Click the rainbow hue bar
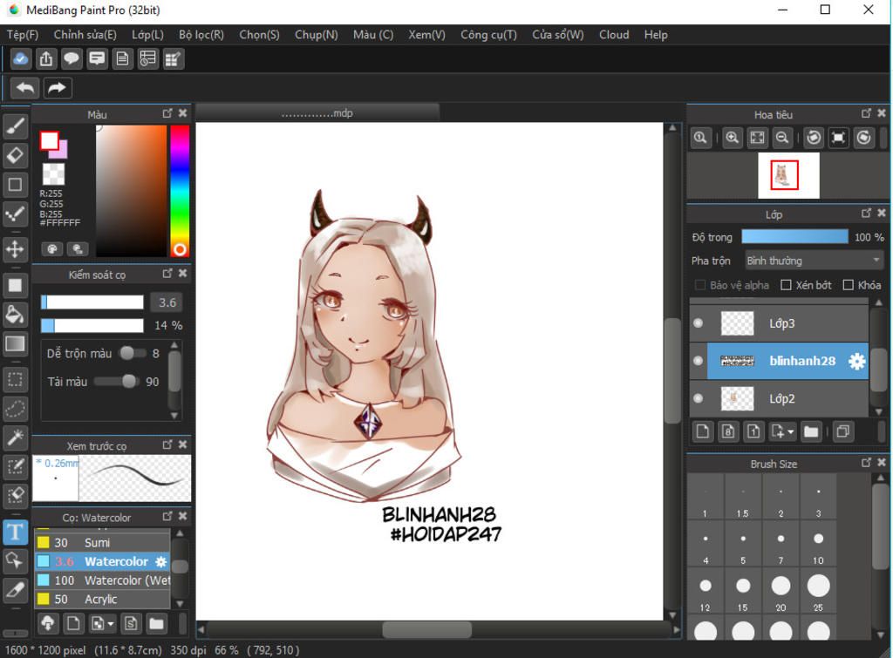This screenshot has width=893, height=658. pyautogui.click(x=180, y=191)
